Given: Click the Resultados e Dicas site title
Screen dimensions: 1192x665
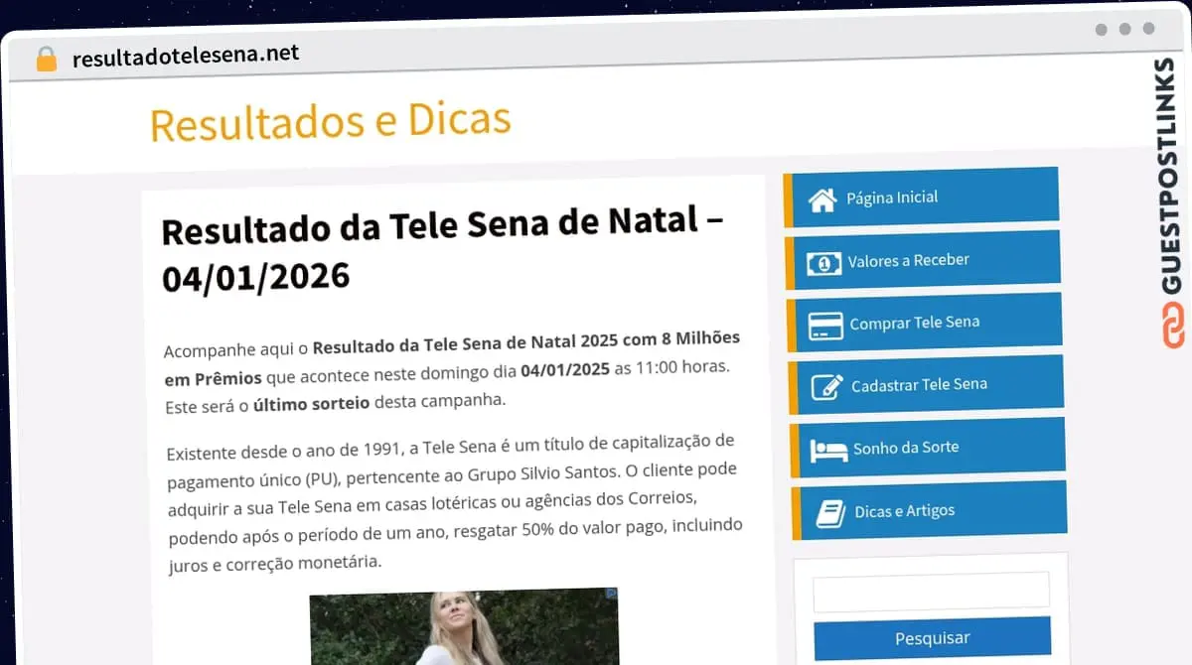Looking at the screenshot, I should (331, 121).
